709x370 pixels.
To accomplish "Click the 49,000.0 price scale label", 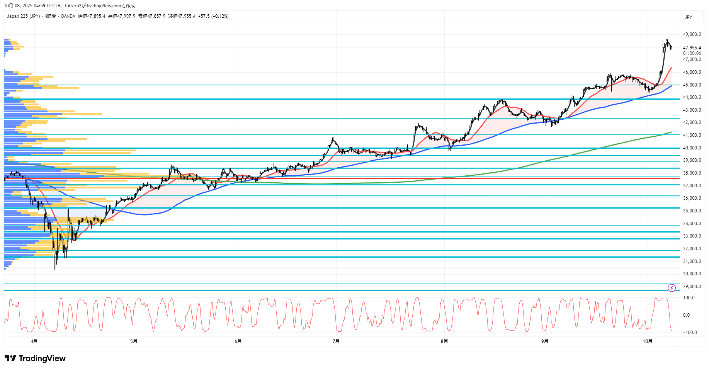I will pyautogui.click(x=692, y=34).
